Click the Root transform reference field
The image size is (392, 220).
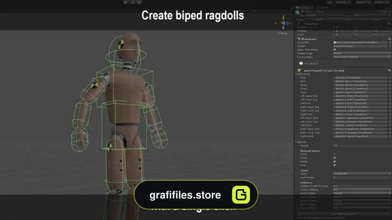click(360, 78)
